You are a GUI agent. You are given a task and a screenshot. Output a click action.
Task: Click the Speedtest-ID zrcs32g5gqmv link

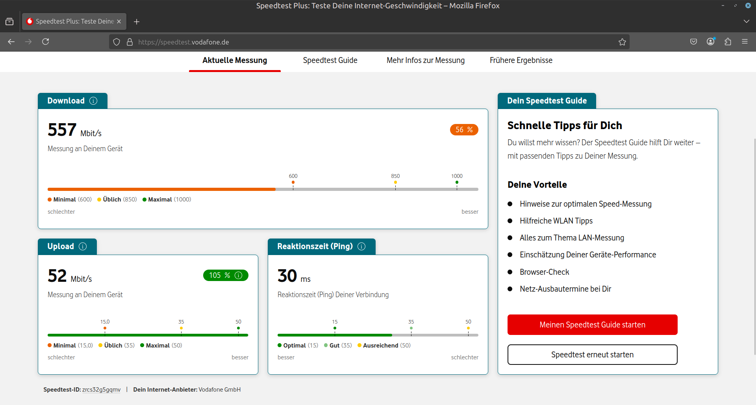[x=101, y=390]
